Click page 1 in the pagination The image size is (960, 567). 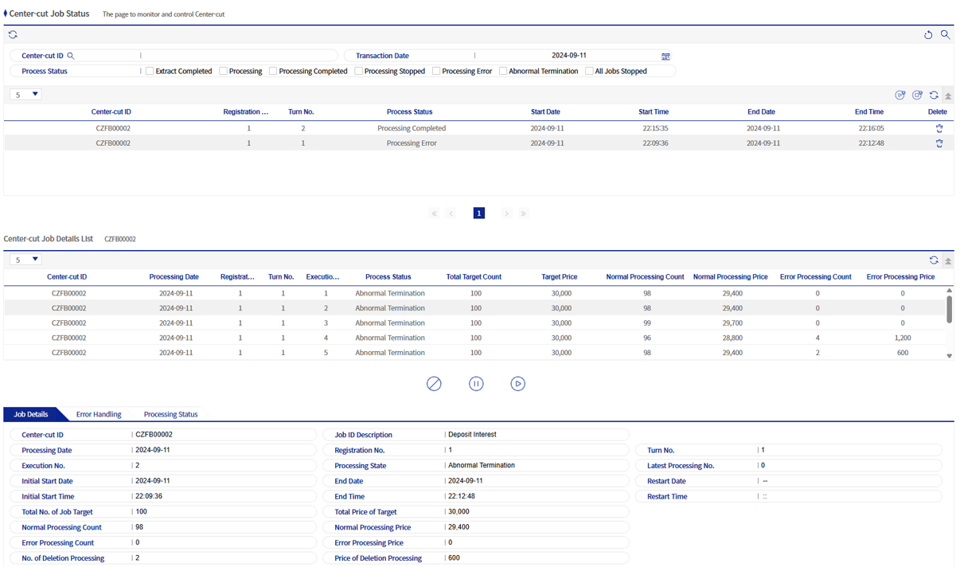pos(478,213)
